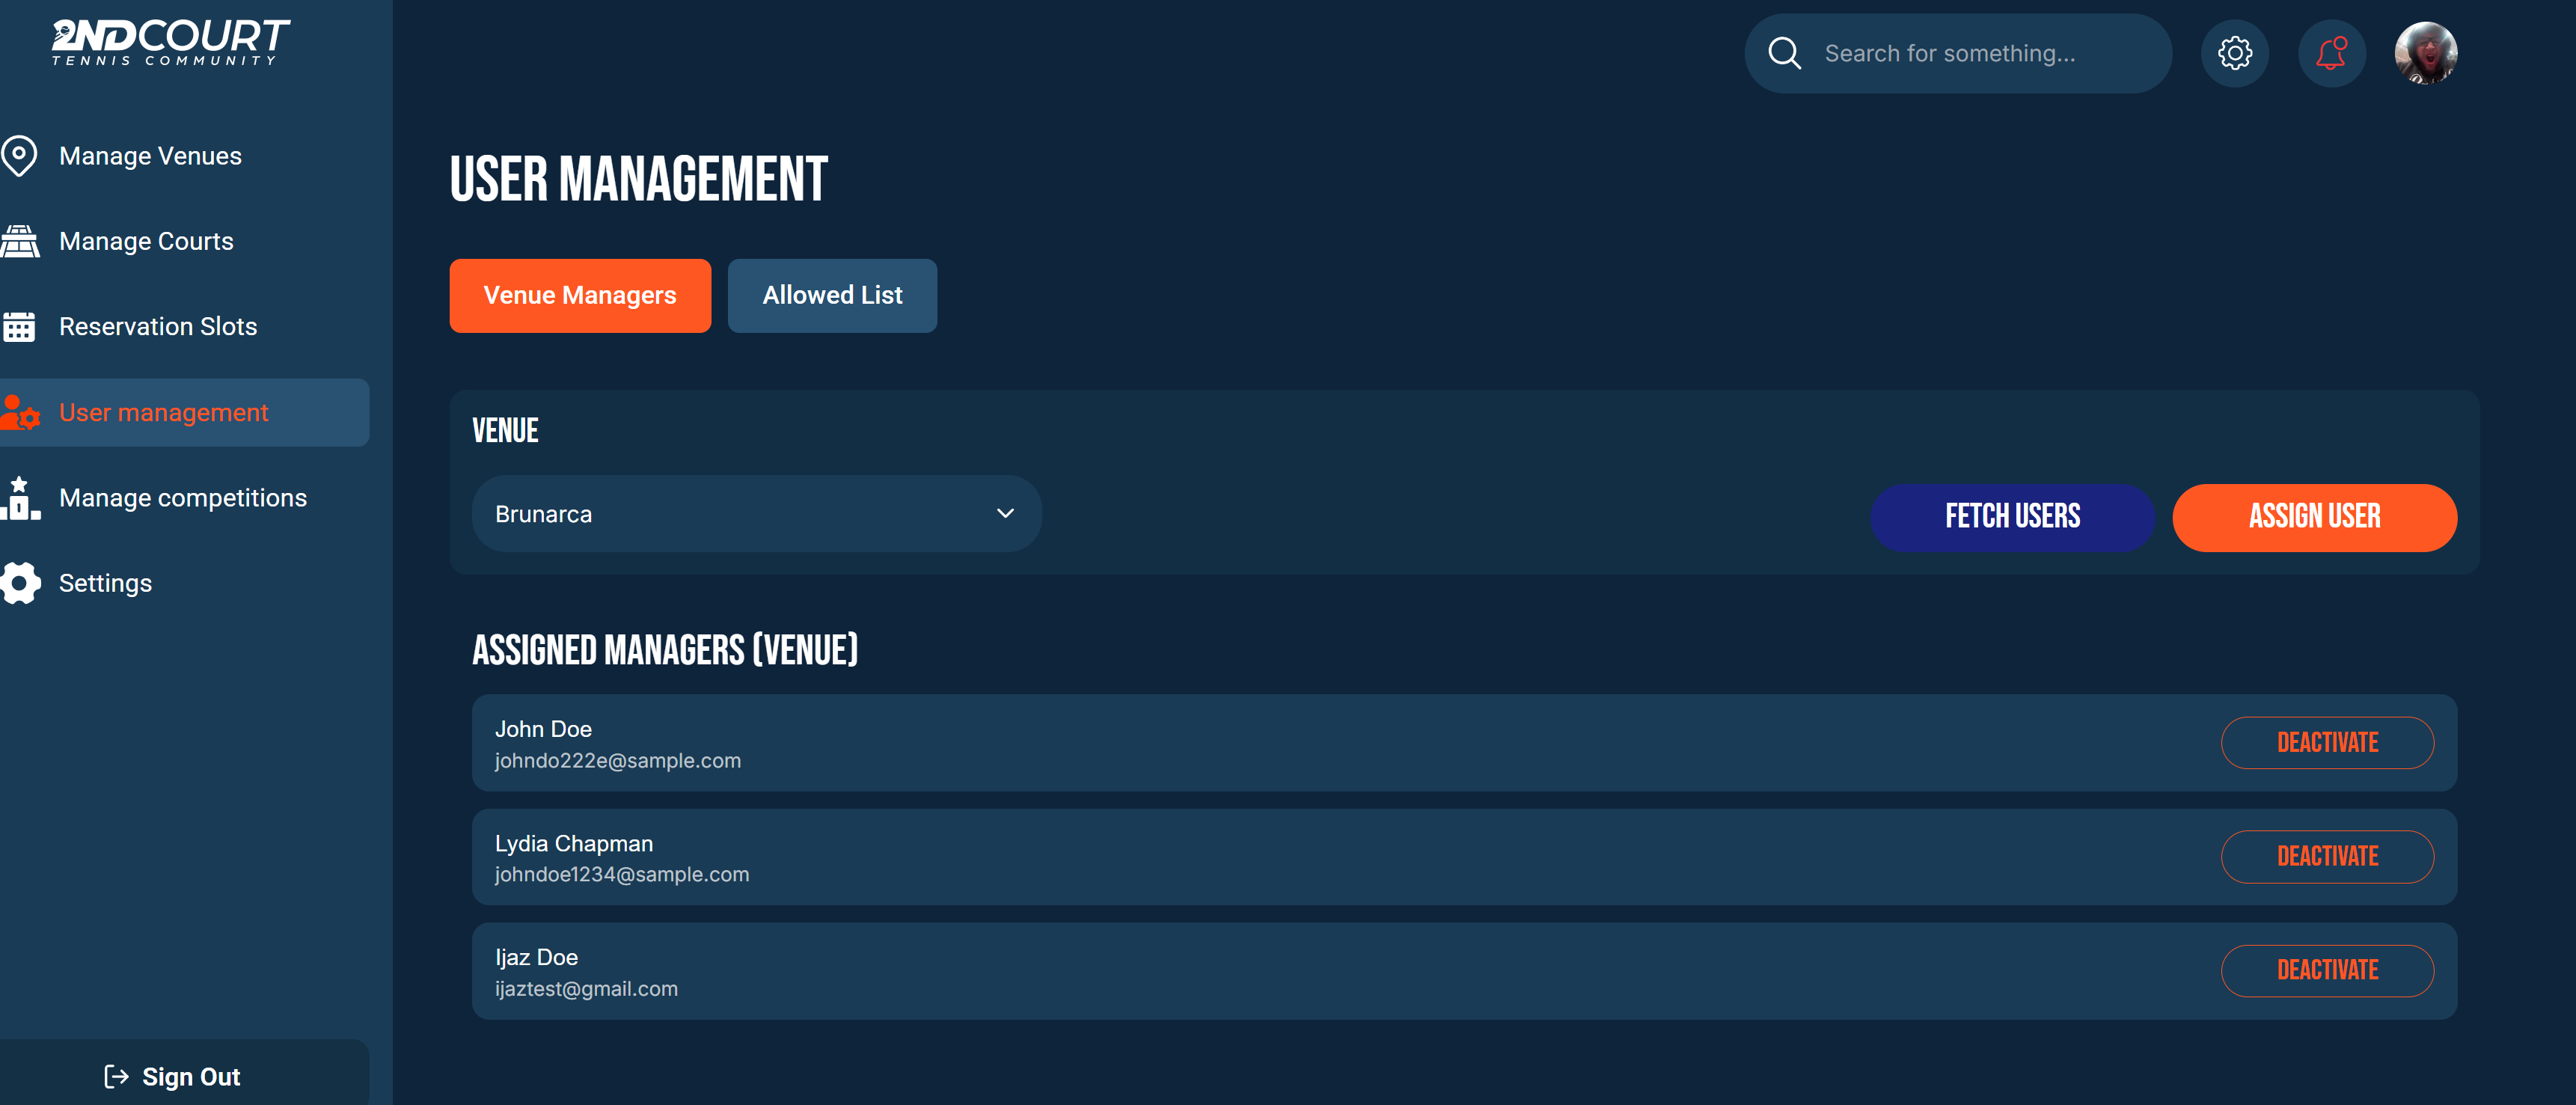Open settings via top bar gear icon
Viewport: 2576px width, 1105px height.
point(2234,53)
